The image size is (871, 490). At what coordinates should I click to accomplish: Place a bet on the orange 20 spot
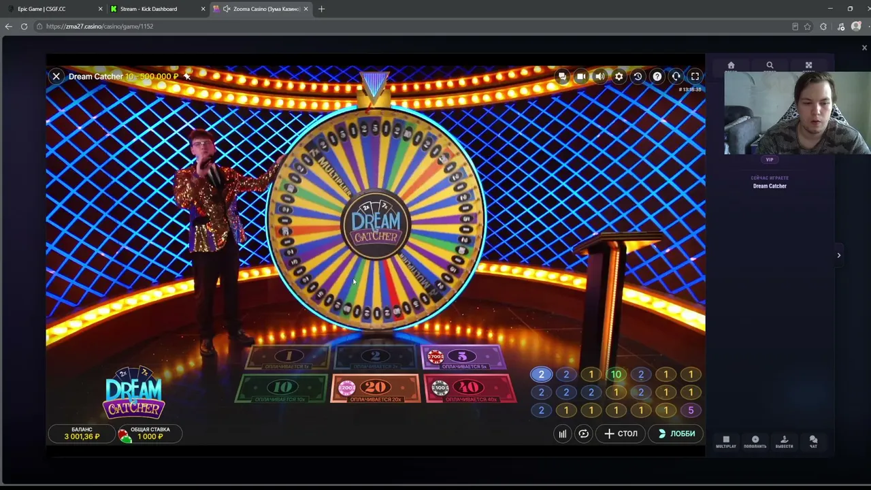(x=376, y=389)
